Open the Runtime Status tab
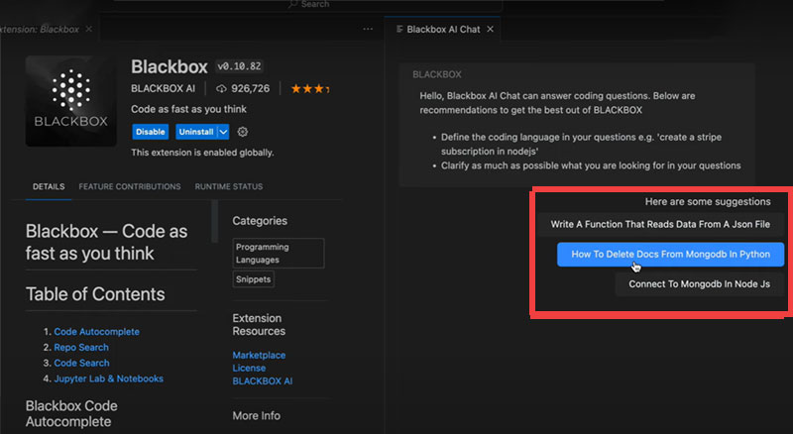Image resolution: width=793 pixels, height=434 pixels. click(x=228, y=186)
